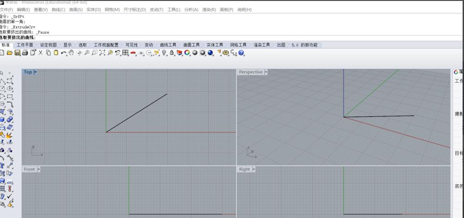Switch to the 5.0 的新功能 tab
Viewport: 464px width, 218px height.
coord(305,45)
